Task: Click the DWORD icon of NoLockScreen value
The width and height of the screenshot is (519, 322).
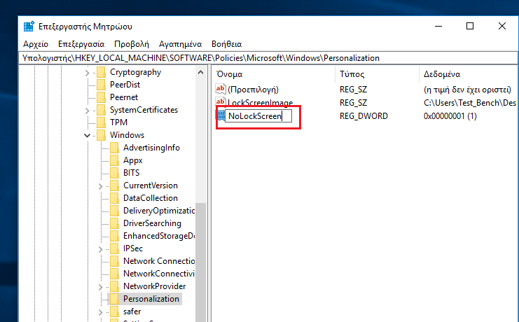Action: pyautogui.click(x=221, y=115)
